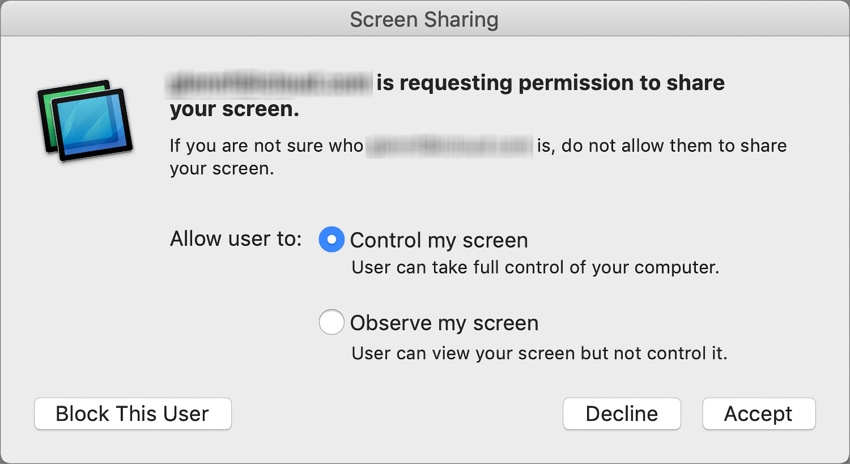Decline the screen sharing request
Viewport: 850px width, 464px height.
tap(622, 414)
